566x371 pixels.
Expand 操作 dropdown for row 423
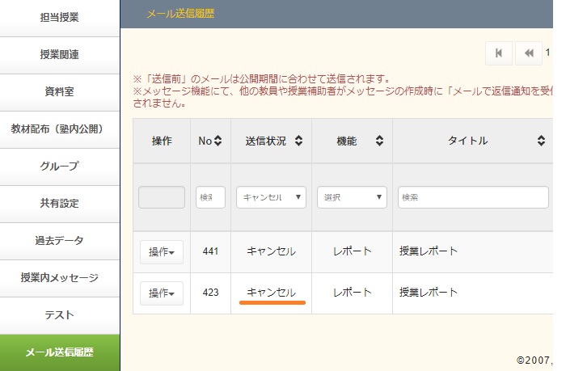(x=162, y=293)
